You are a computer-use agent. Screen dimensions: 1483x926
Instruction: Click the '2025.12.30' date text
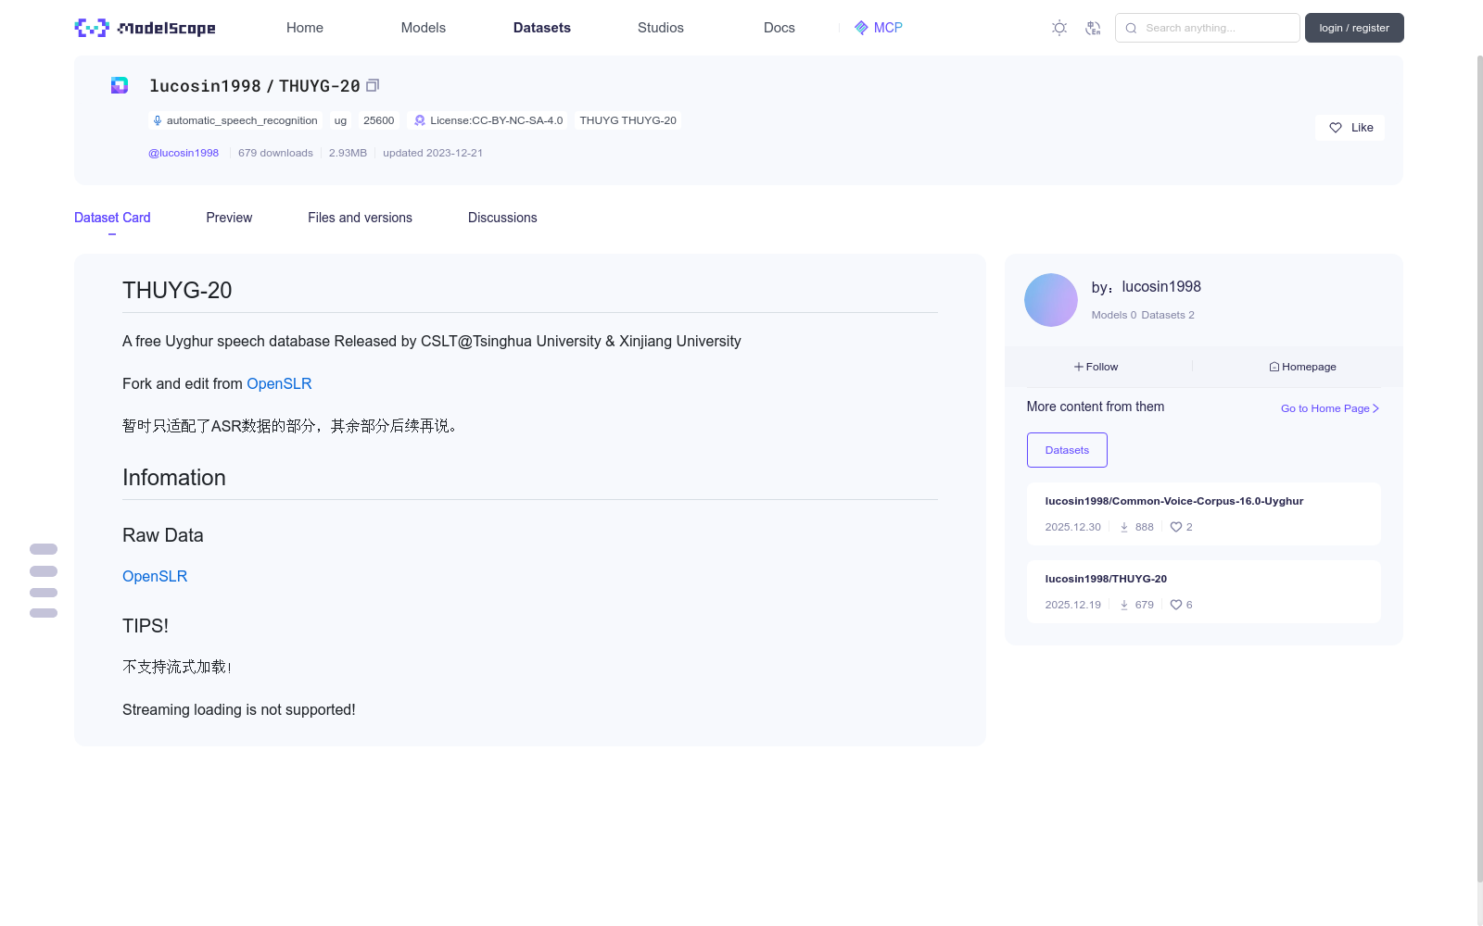tap(1073, 527)
